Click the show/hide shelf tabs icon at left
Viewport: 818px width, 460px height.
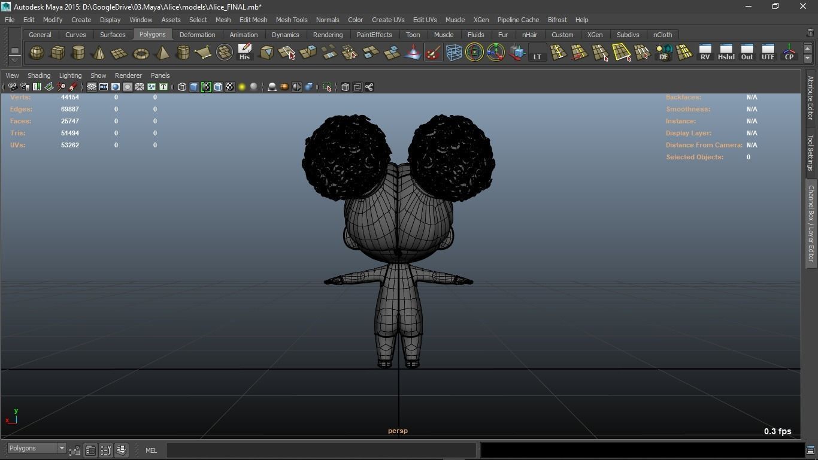14,50
